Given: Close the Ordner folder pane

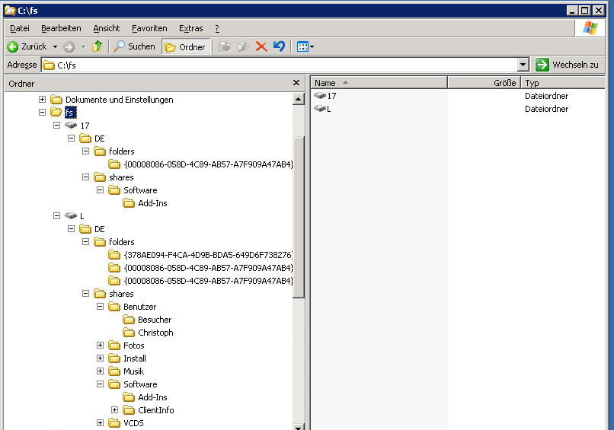Looking at the screenshot, I should 296,82.
